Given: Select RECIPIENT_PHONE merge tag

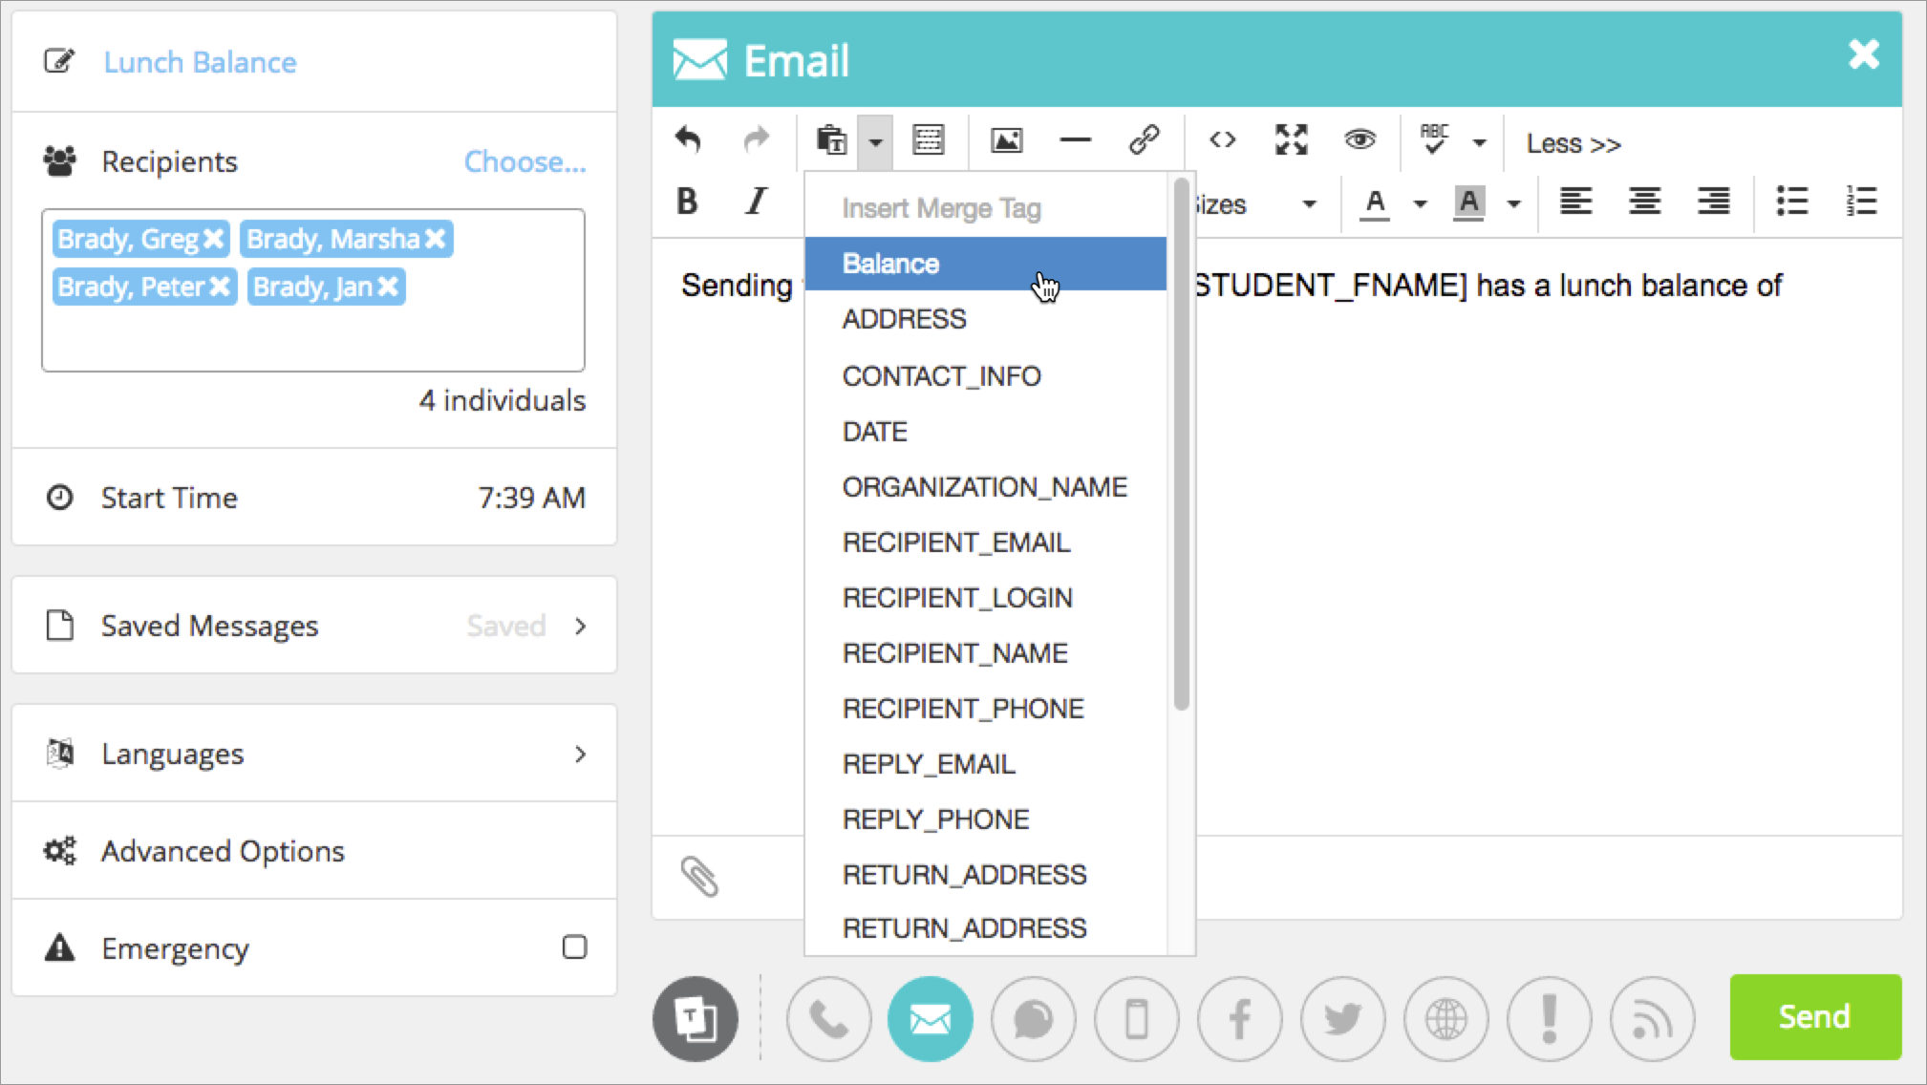Looking at the screenshot, I should [x=985, y=709].
